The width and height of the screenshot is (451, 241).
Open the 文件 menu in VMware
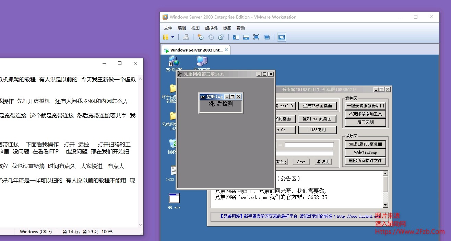pos(168,28)
